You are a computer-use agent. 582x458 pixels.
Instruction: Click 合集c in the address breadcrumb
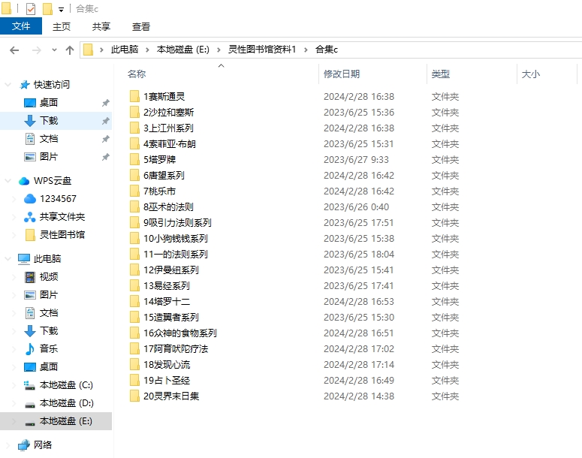tap(327, 50)
